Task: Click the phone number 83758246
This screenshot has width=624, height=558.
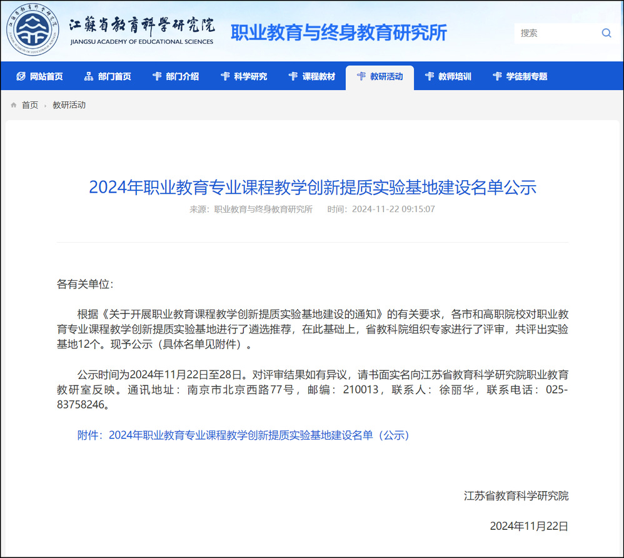Action: (x=81, y=405)
